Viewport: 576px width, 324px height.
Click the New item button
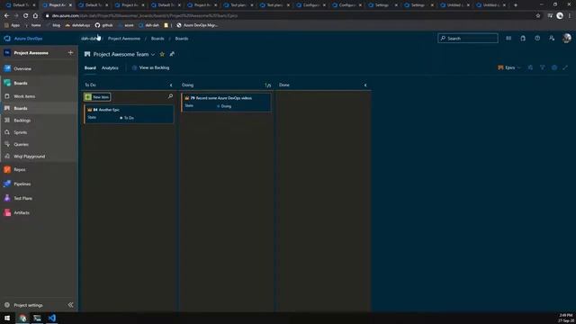point(97,97)
